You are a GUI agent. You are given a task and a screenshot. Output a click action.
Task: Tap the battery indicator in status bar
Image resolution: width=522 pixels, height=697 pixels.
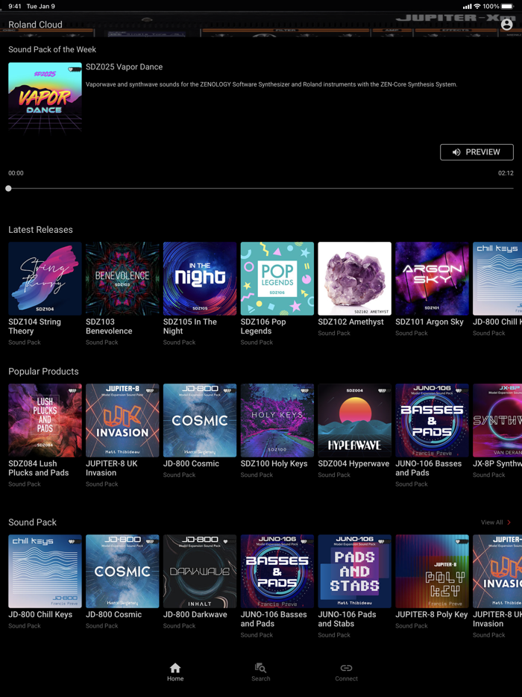tap(509, 6)
